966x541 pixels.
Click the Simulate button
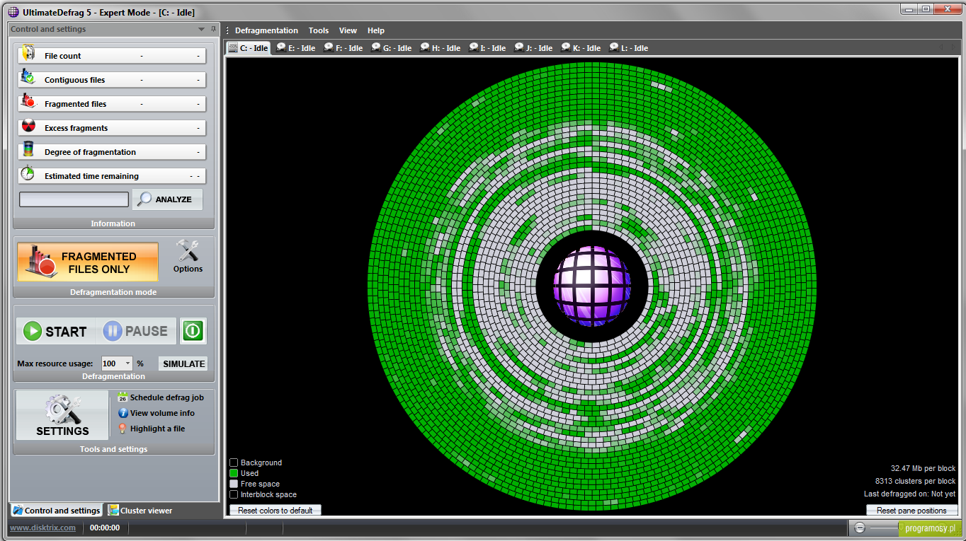183,363
